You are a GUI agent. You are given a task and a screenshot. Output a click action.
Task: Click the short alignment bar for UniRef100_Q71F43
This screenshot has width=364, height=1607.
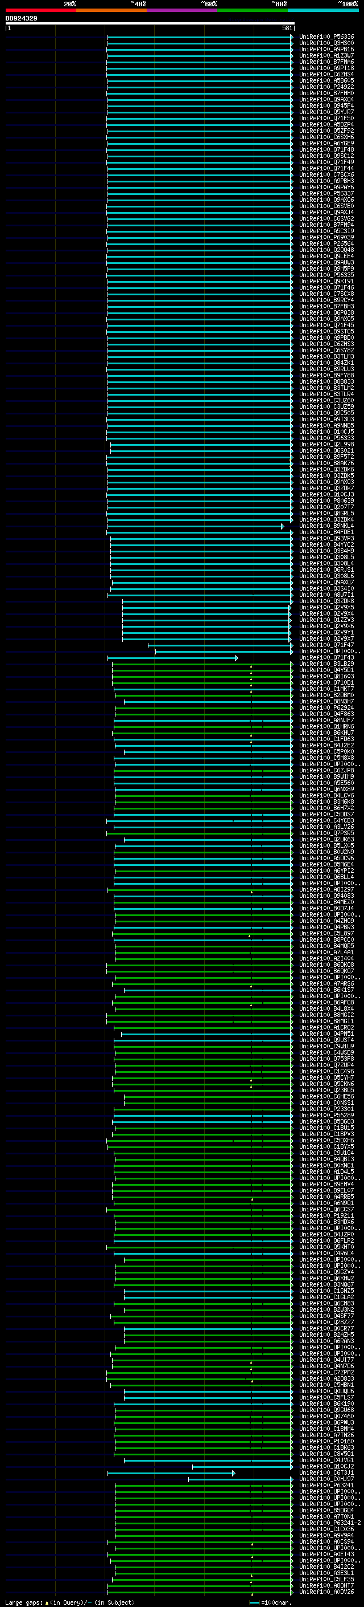(x=172, y=658)
